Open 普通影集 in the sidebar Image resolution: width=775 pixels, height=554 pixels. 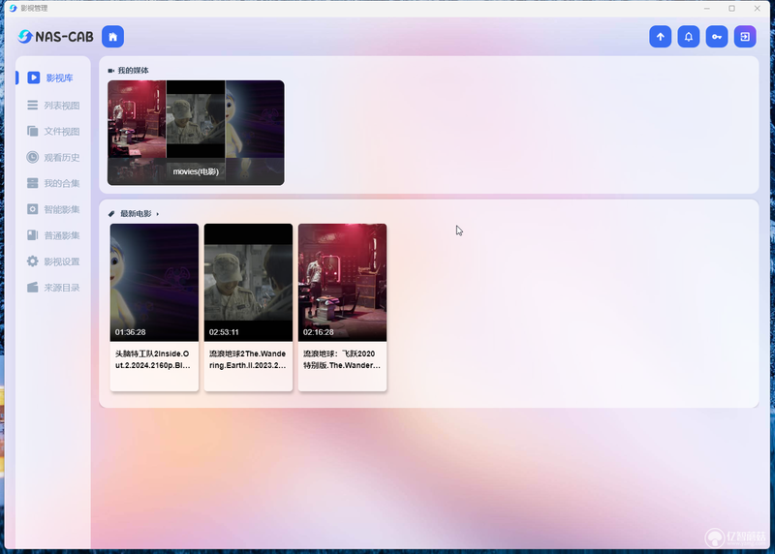pos(53,235)
